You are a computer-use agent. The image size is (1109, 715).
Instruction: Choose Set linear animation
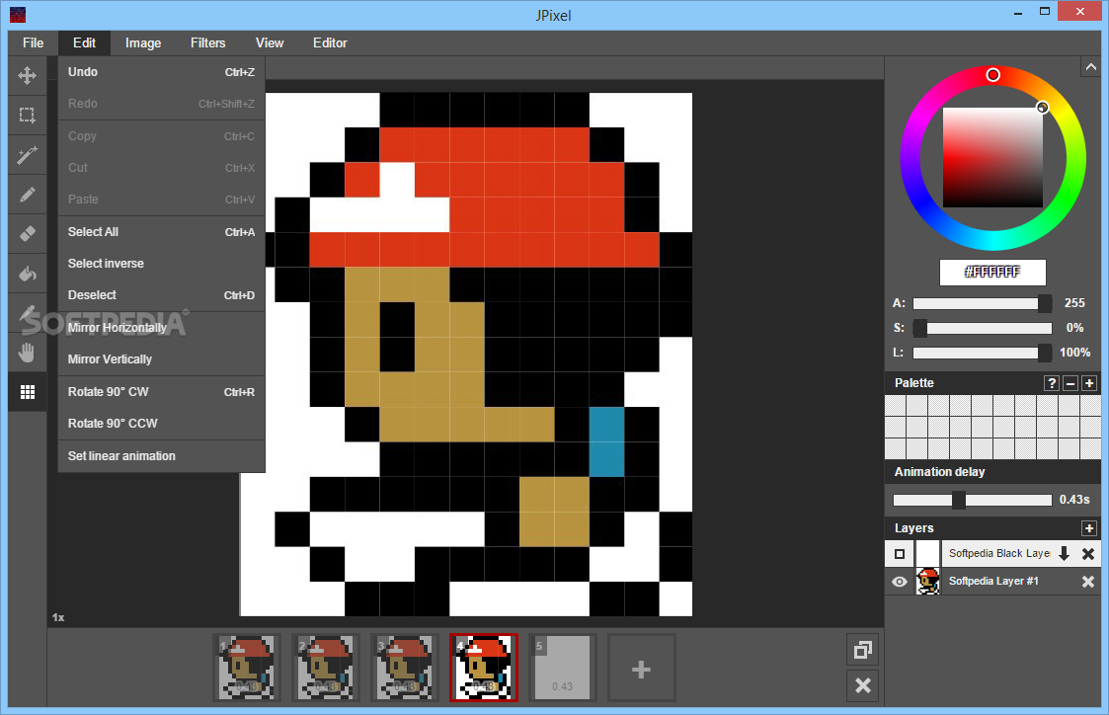[161, 456]
